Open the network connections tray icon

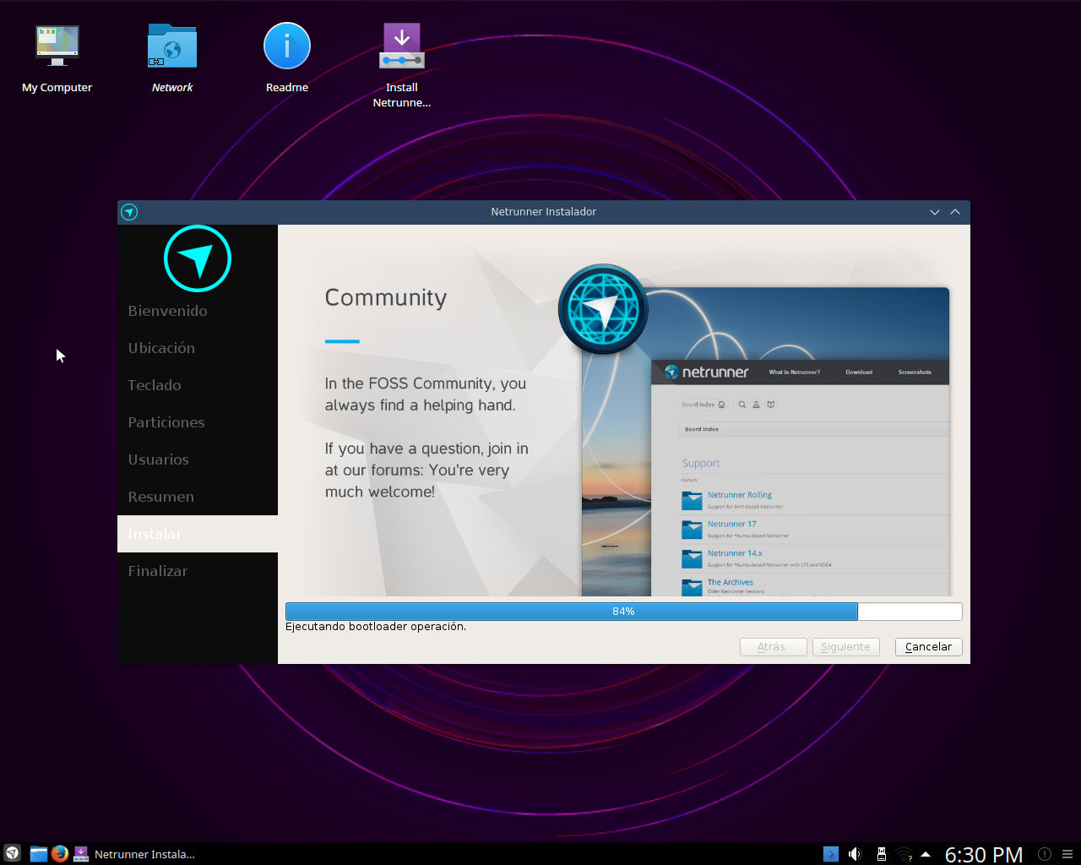pos(904,854)
